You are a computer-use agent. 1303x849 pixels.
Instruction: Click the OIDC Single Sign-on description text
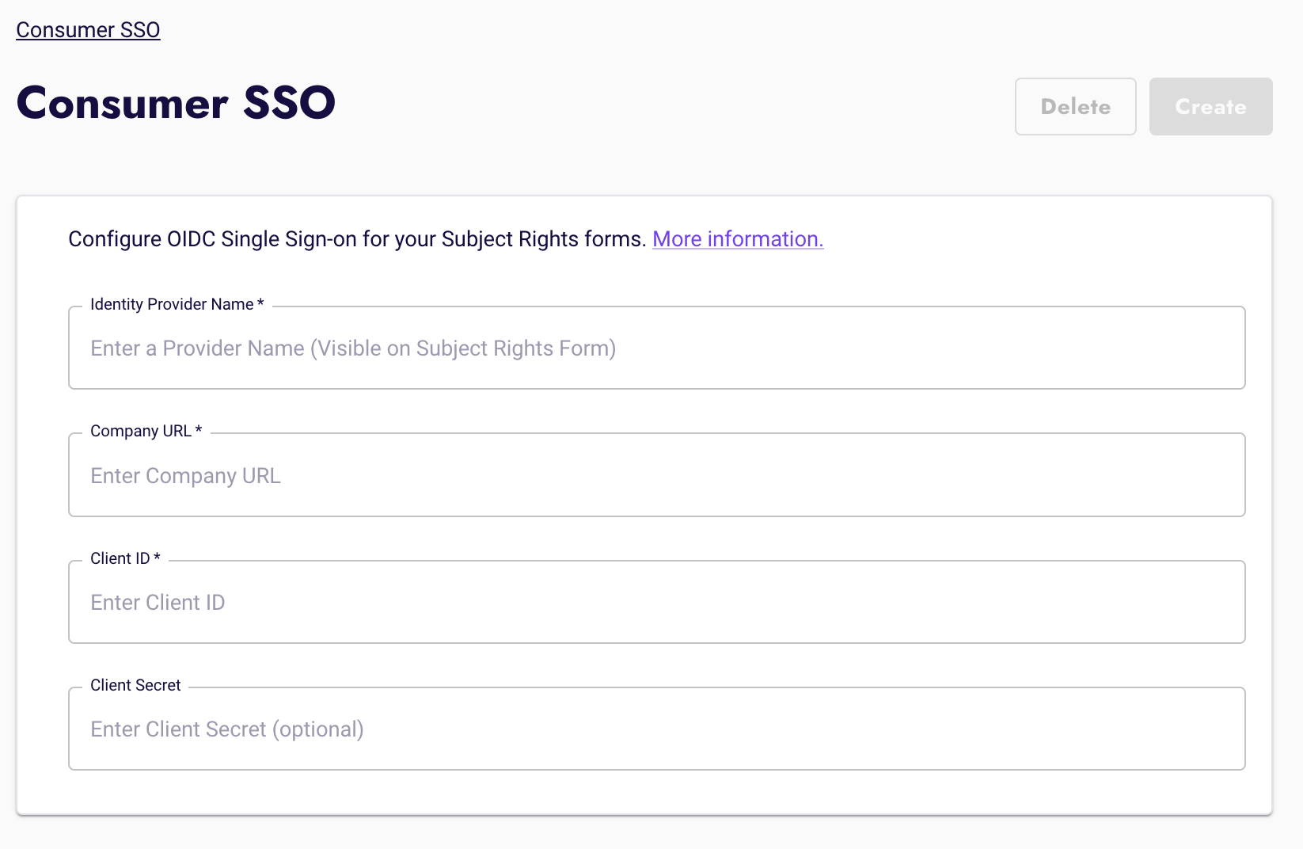[356, 238]
